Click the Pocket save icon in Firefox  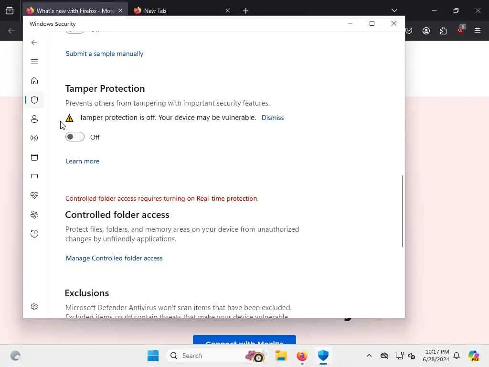pos(409,31)
